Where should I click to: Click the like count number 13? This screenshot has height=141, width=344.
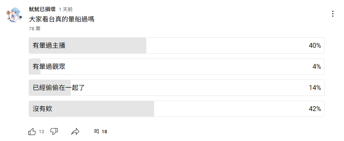coord(41,132)
